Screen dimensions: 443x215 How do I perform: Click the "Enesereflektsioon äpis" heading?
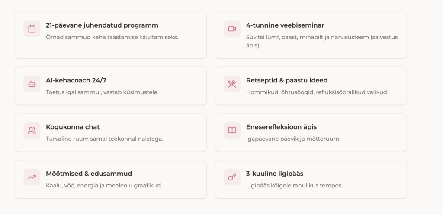coord(281,127)
